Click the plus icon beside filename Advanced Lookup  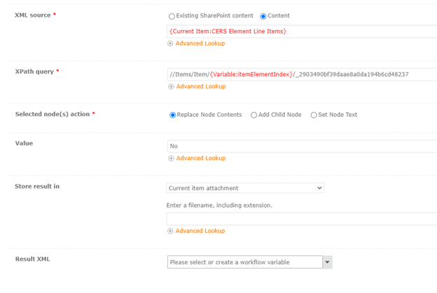pyautogui.click(x=170, y=231)
